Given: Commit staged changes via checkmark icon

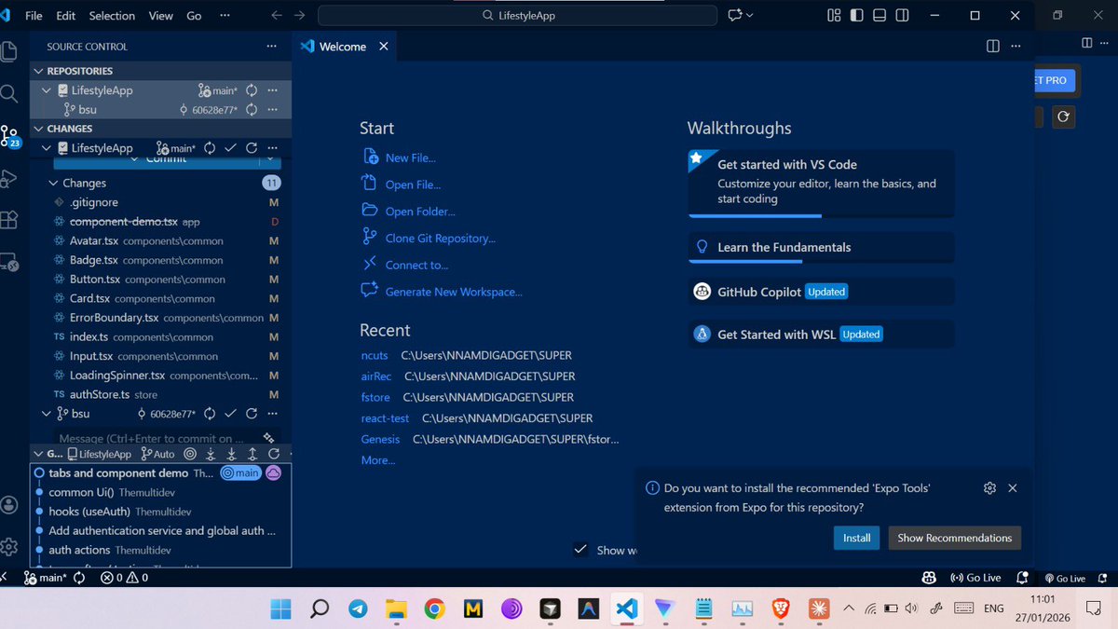Looking at the screenshot, I should click(232, 147).
